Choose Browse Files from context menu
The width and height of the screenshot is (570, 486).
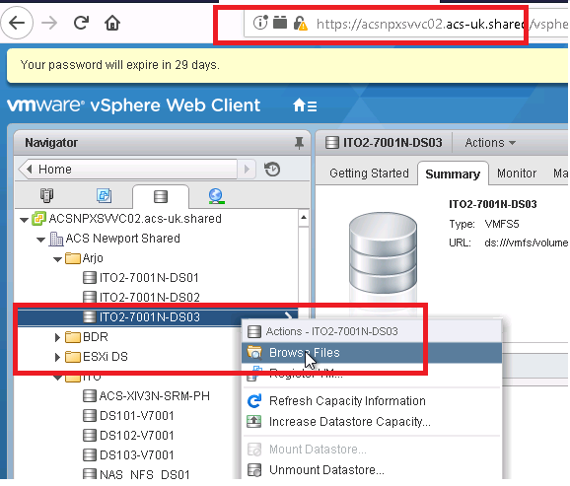tap(371, 353)
